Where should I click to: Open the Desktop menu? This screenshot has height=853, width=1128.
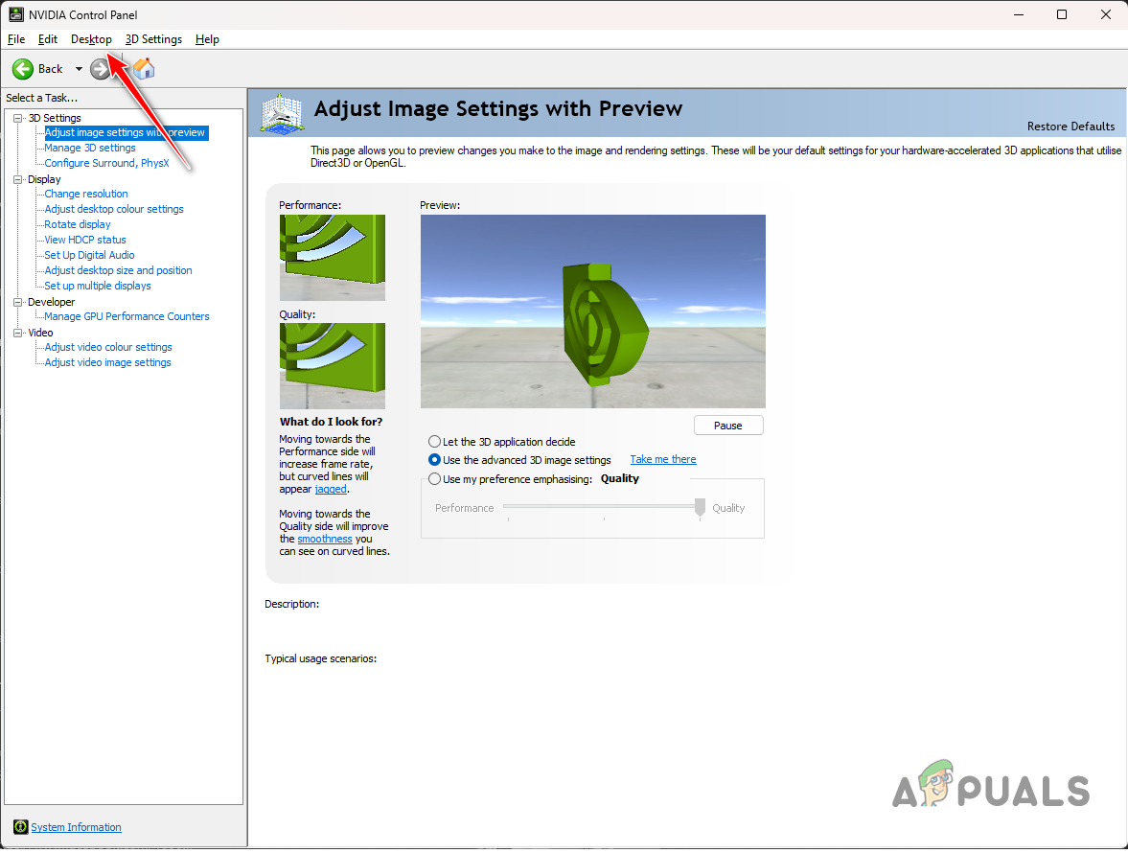[91, 39]
